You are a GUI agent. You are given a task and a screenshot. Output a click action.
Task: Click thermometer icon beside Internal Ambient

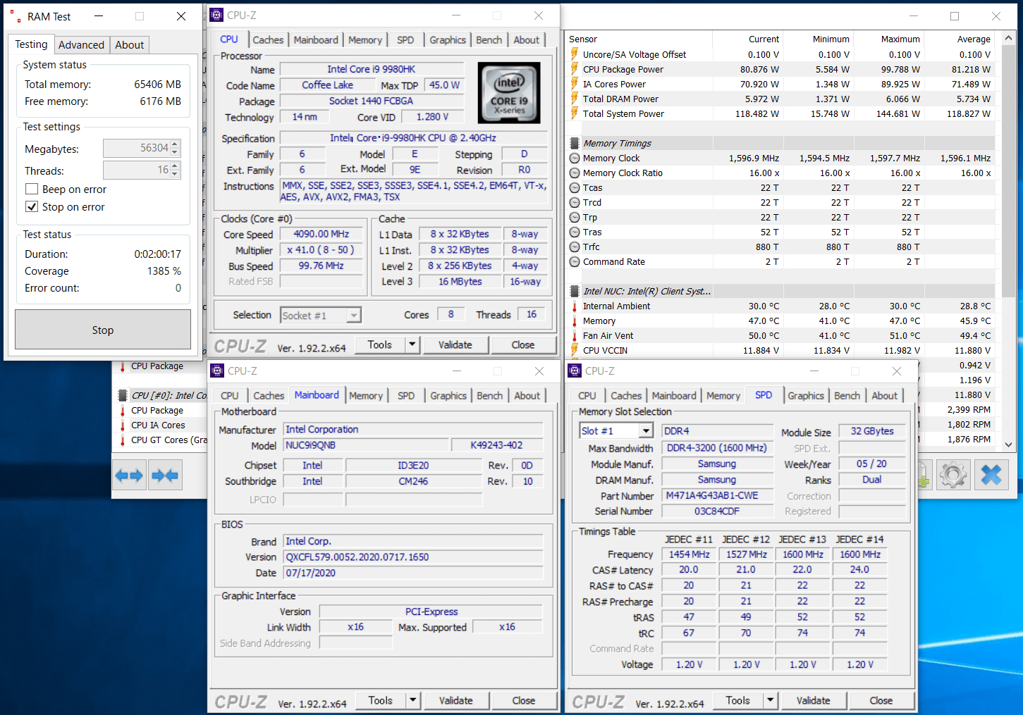coord(575,306)
